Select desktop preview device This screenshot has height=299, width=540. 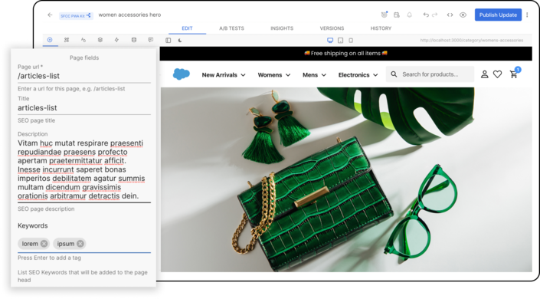point(330,41)
